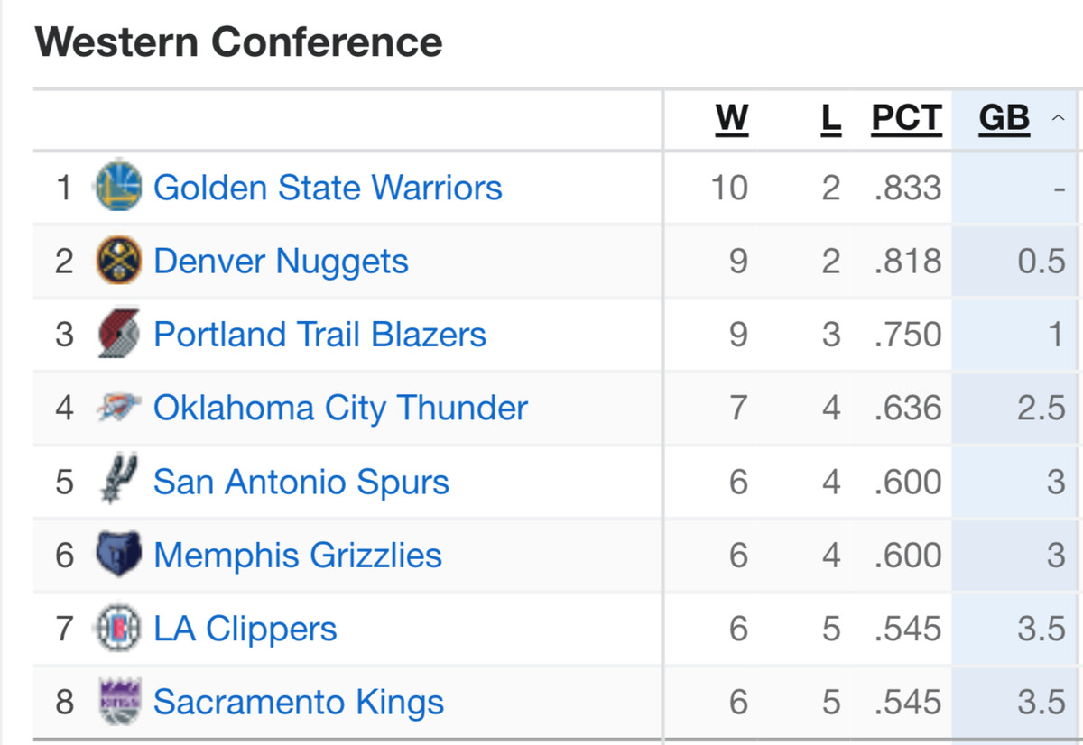Click the Memphis Grizzlies logo icon
This screenshot has width=1083, height=745.
(118, 555)
